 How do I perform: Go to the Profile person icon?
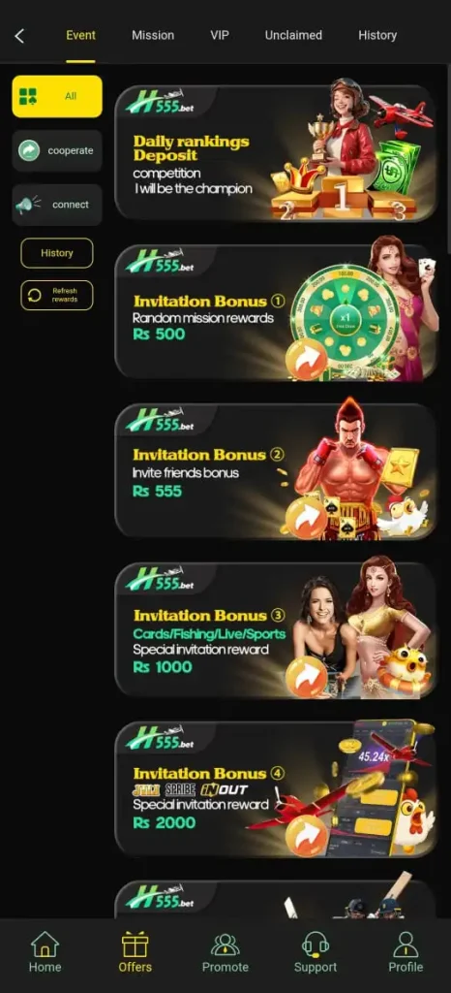(x=406, y=945)
